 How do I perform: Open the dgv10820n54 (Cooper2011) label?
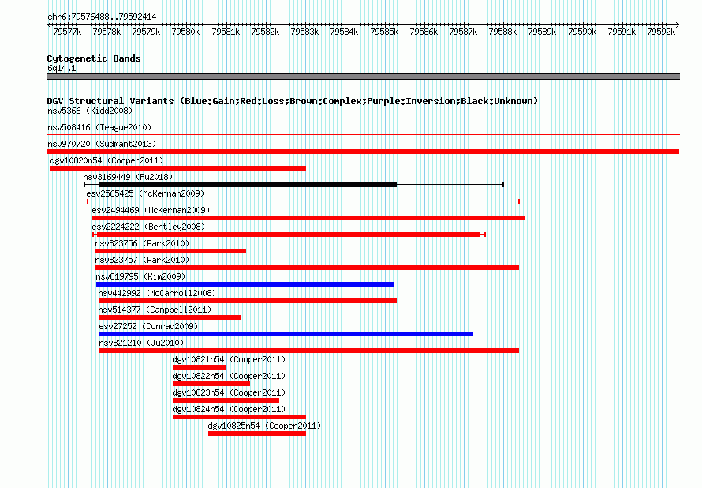[x=106, y=160]
